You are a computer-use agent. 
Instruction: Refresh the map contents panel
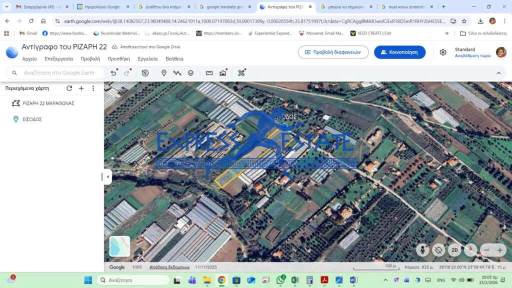pyautogui.click(x=69, y=88)
